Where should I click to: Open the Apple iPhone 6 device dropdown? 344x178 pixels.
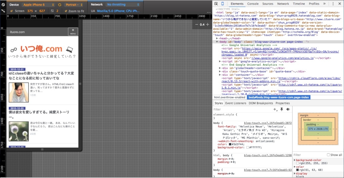click(x=38, y=5)
